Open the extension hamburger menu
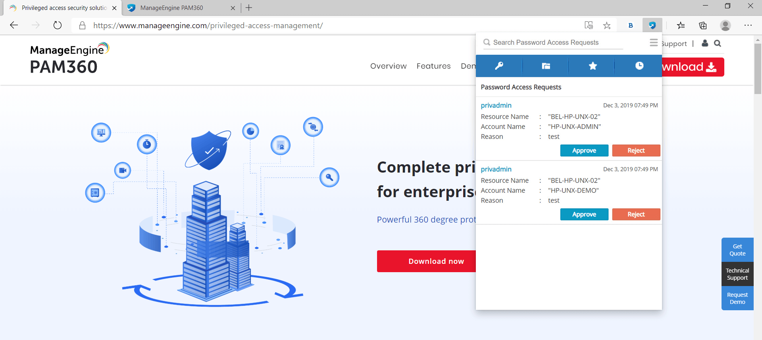This screenshot has width=762, height=340. 653,42
